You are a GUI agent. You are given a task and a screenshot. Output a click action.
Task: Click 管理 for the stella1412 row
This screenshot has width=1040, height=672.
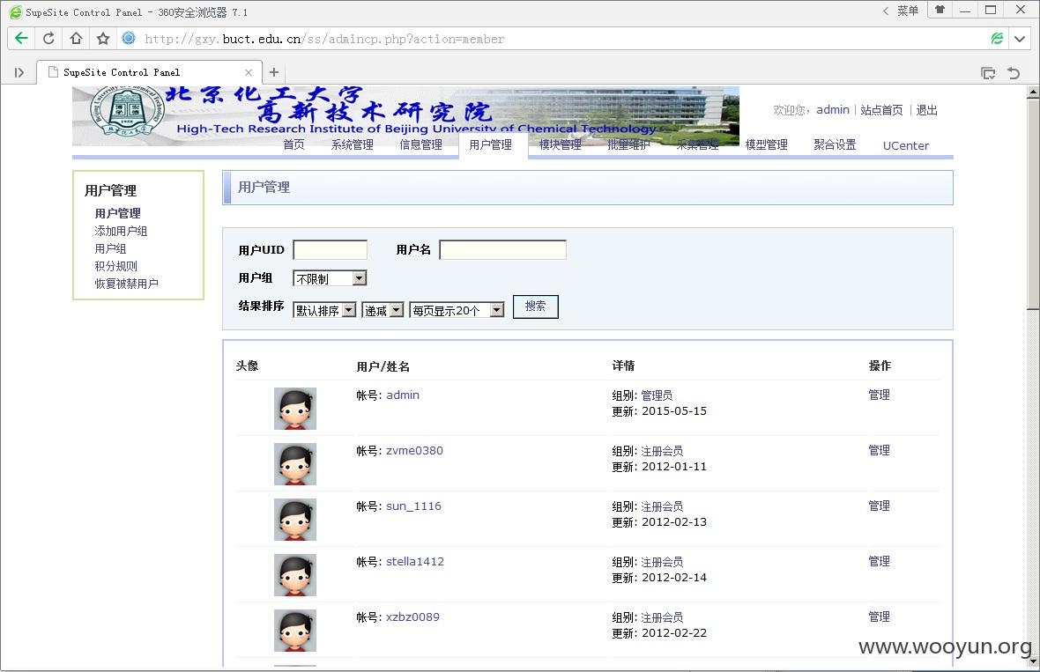[x=880, y=561]
